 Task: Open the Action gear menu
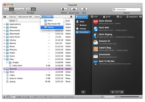[64, 9]
